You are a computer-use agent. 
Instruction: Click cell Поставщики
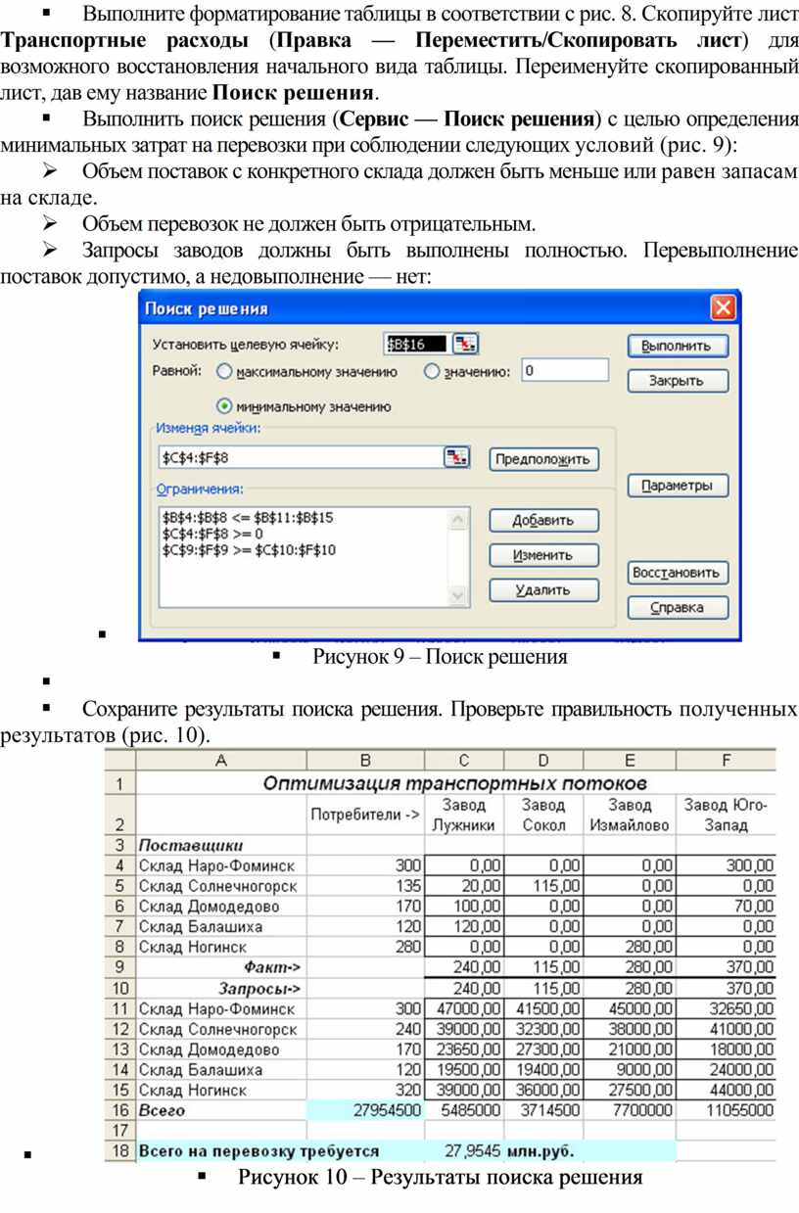[220, 845]
